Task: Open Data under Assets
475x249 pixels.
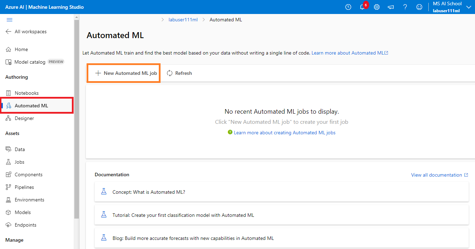Action: [20, 149]
